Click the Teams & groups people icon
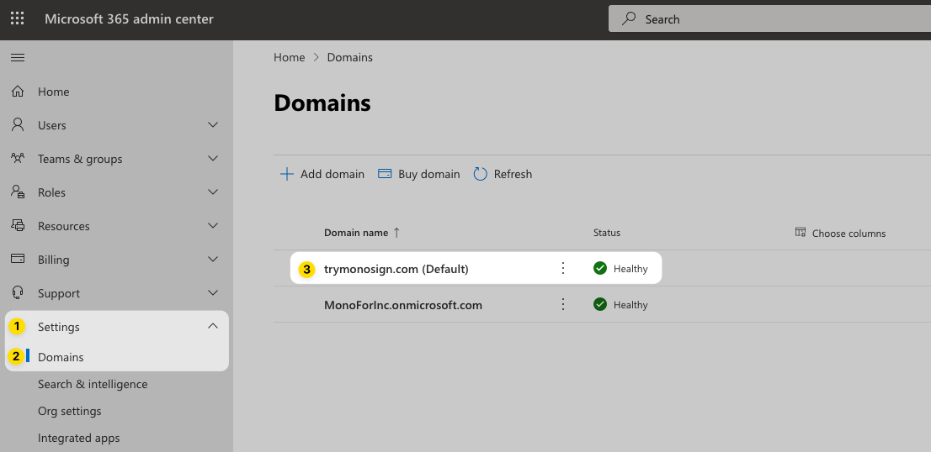This screenshot has height=452, width=931. click(18, 159)
